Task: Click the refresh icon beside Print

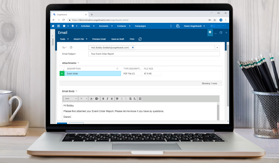Action: (140, 39)
